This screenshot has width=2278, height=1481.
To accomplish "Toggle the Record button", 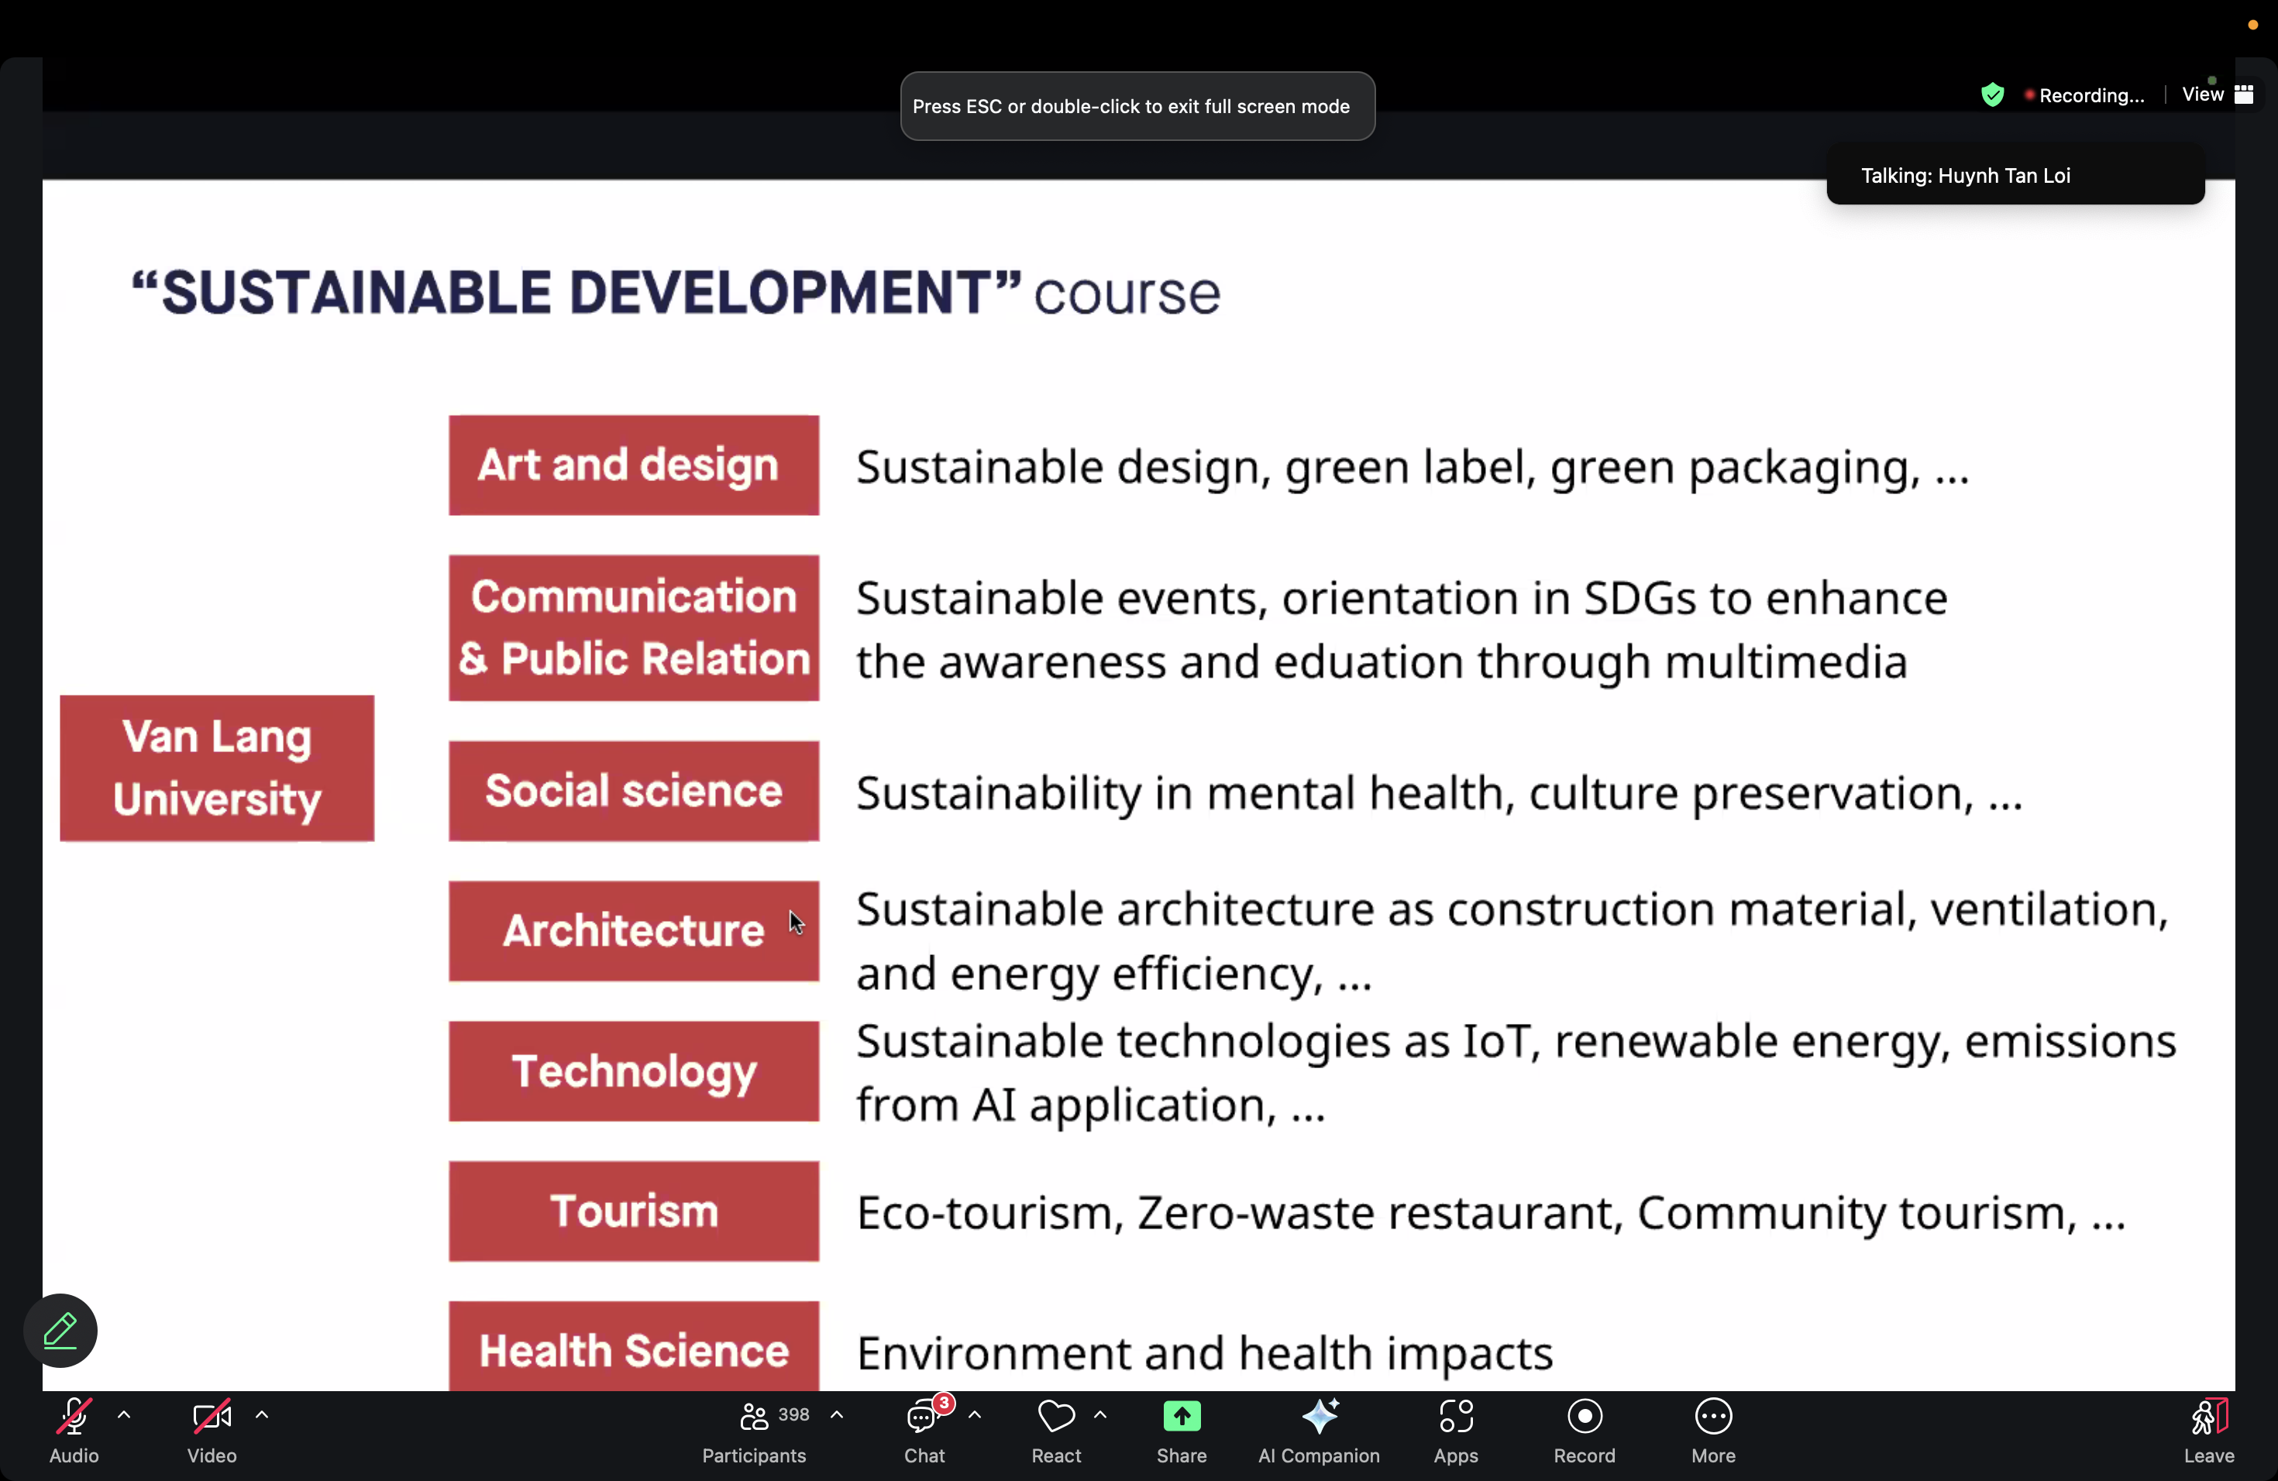I will pyautogui.click(x=1584, y=1417).
